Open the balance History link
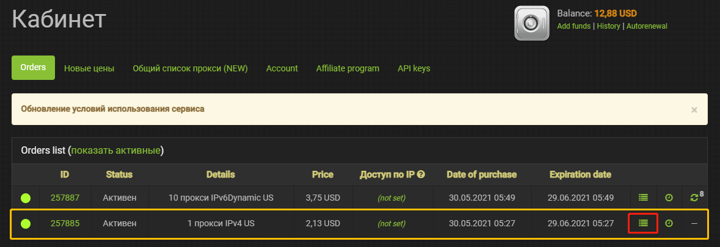720x247 pixels. (x=608, y=26)
